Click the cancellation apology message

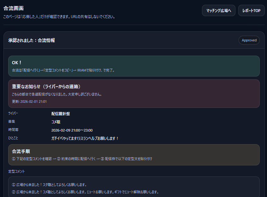pyautogui.click(x=57, y=94)
